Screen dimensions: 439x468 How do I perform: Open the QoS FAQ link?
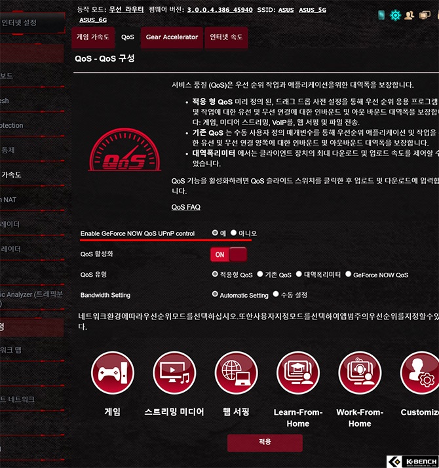coord(185,207)
